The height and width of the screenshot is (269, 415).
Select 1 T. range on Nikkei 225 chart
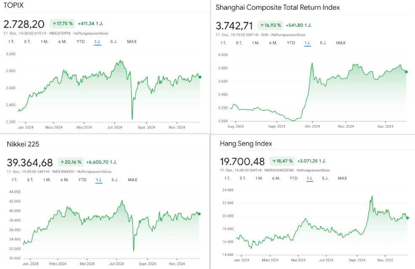(15, 180)
